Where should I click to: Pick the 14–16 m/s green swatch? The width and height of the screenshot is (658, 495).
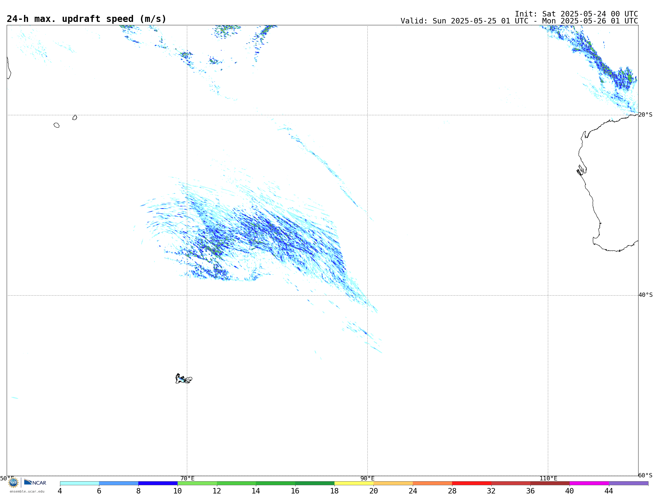[276, 483]
